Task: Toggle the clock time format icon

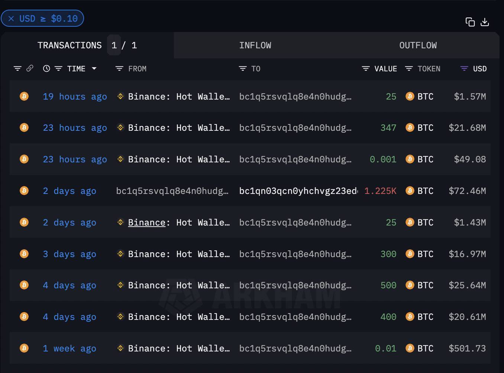Action: pos(46,68)
